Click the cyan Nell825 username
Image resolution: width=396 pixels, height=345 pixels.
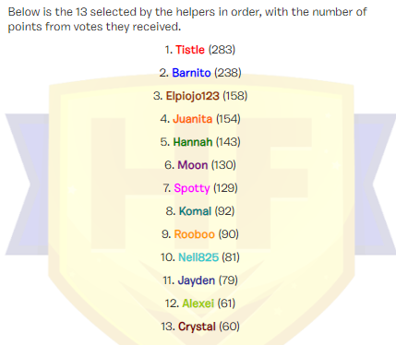(198, 257)
